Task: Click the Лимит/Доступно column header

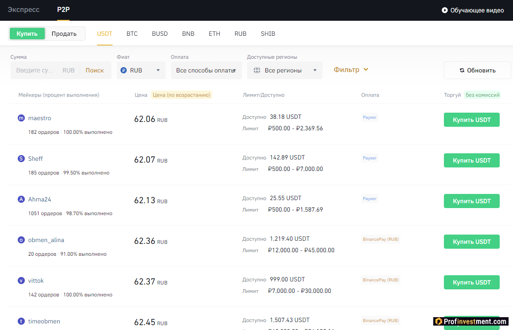Action: pyautogui.click(x=264, y=95)
